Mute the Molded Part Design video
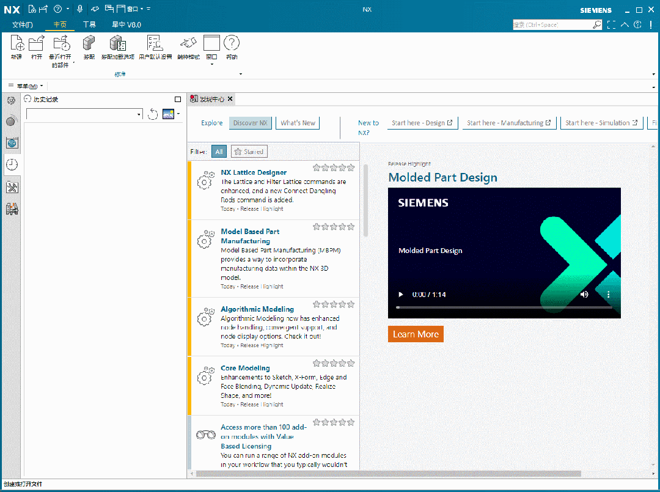The height and width of the screenshot is (492, 660). [x=584, y=294]
